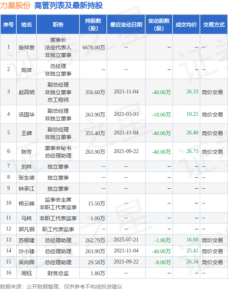Click the holding value 29.58万

coord(97,262)
